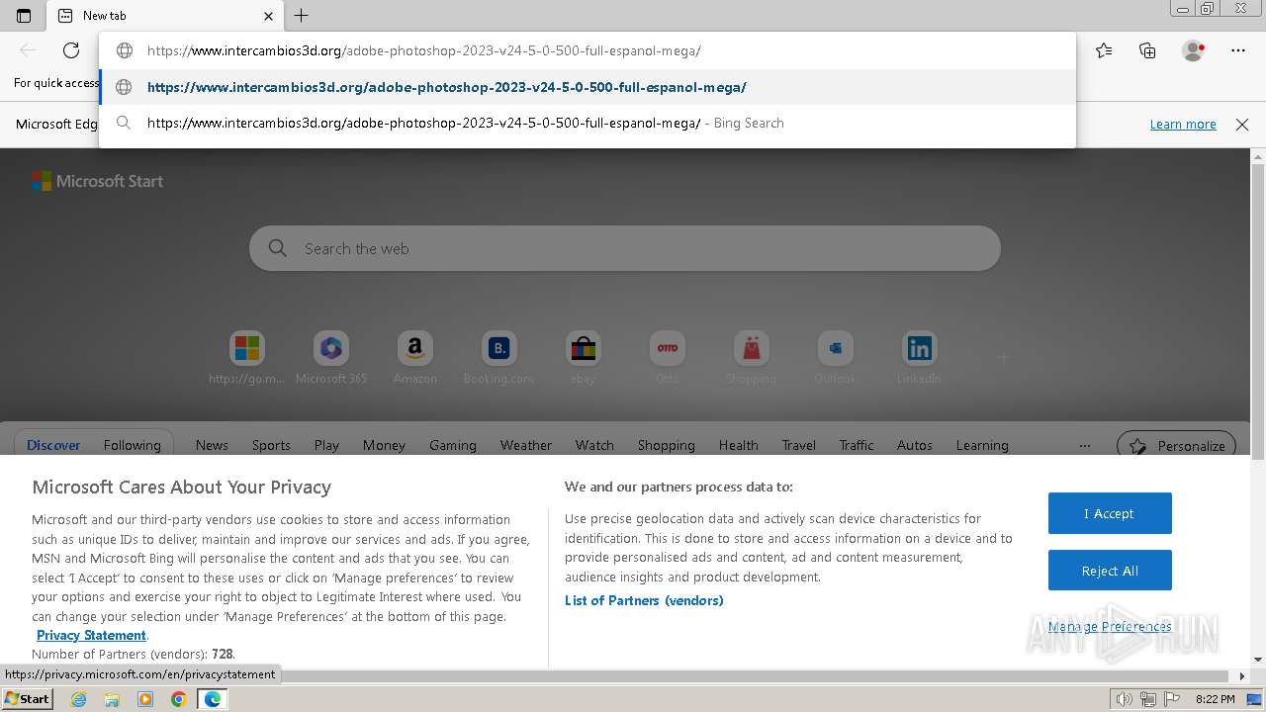The width and height of the screenshot is (1266, 712).
Task: Open Chrome from the taskbar
Action: point(179,699)
